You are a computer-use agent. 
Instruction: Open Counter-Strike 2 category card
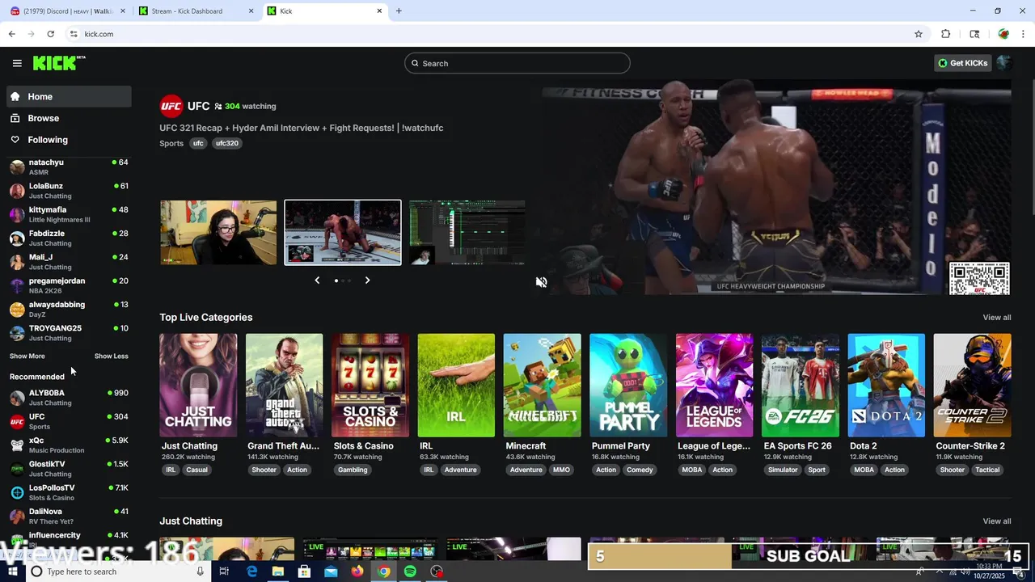[972, 386]
